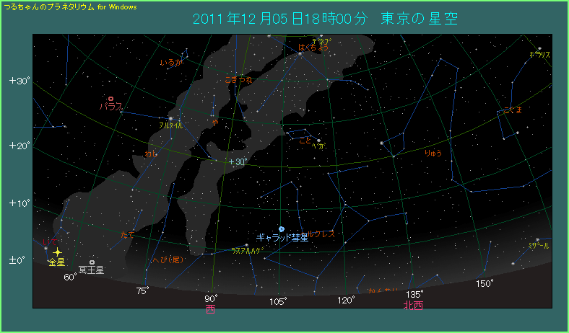Image resolution: width=569 pixels, height=333 pixels.
Task: Click the はくちょう (Cygnus) constellation label
Action: point(313,48)
